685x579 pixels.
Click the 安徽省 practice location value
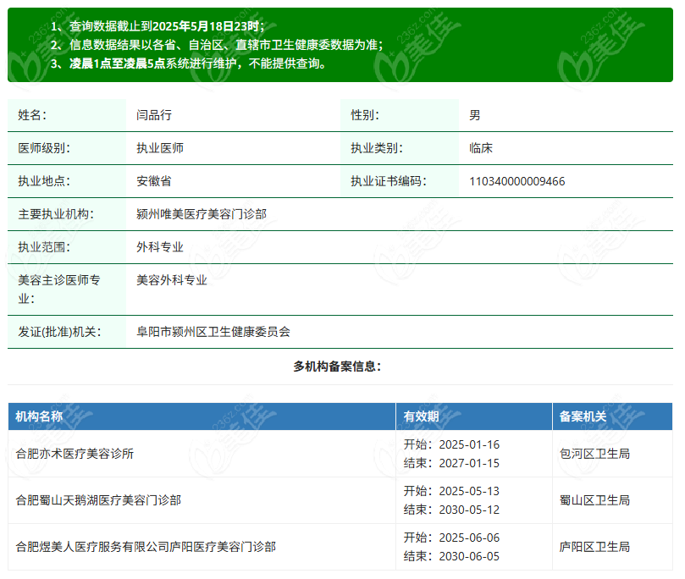(154, 181)
